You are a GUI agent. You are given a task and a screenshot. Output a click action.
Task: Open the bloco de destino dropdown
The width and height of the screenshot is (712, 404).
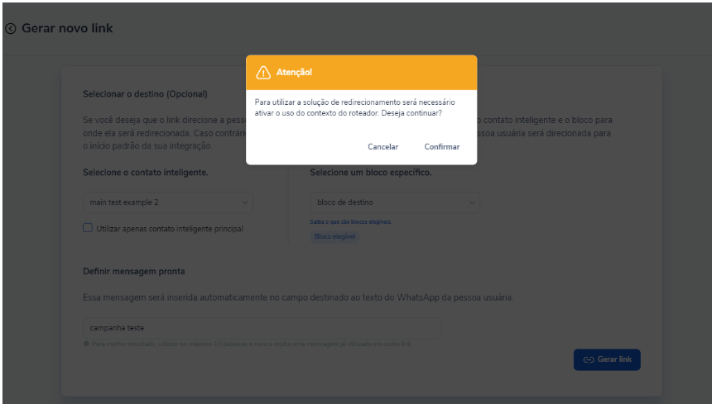395,202
